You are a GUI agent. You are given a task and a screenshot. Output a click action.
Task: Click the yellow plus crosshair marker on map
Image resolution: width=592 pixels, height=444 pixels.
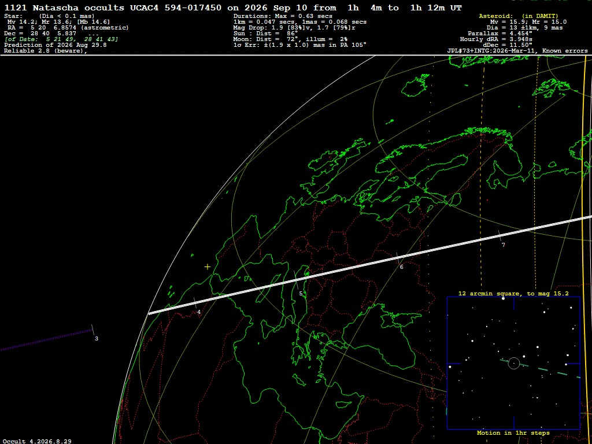[208, 267]
